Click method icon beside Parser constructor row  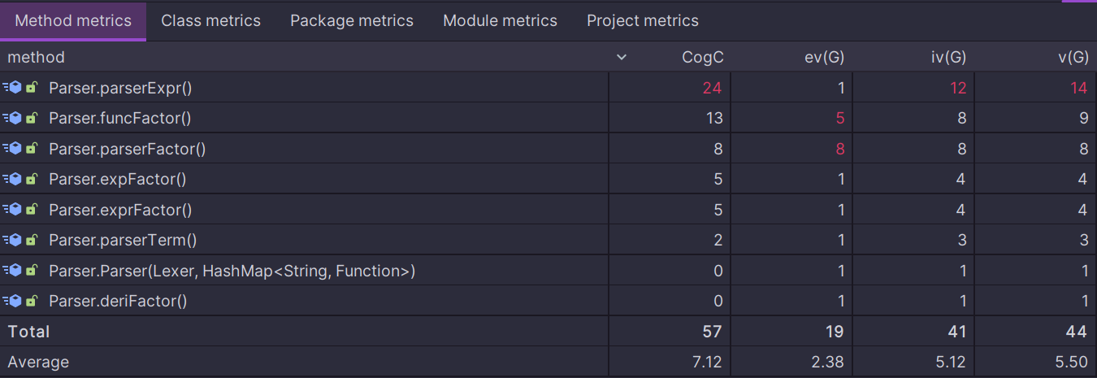(x=12, y=271)
